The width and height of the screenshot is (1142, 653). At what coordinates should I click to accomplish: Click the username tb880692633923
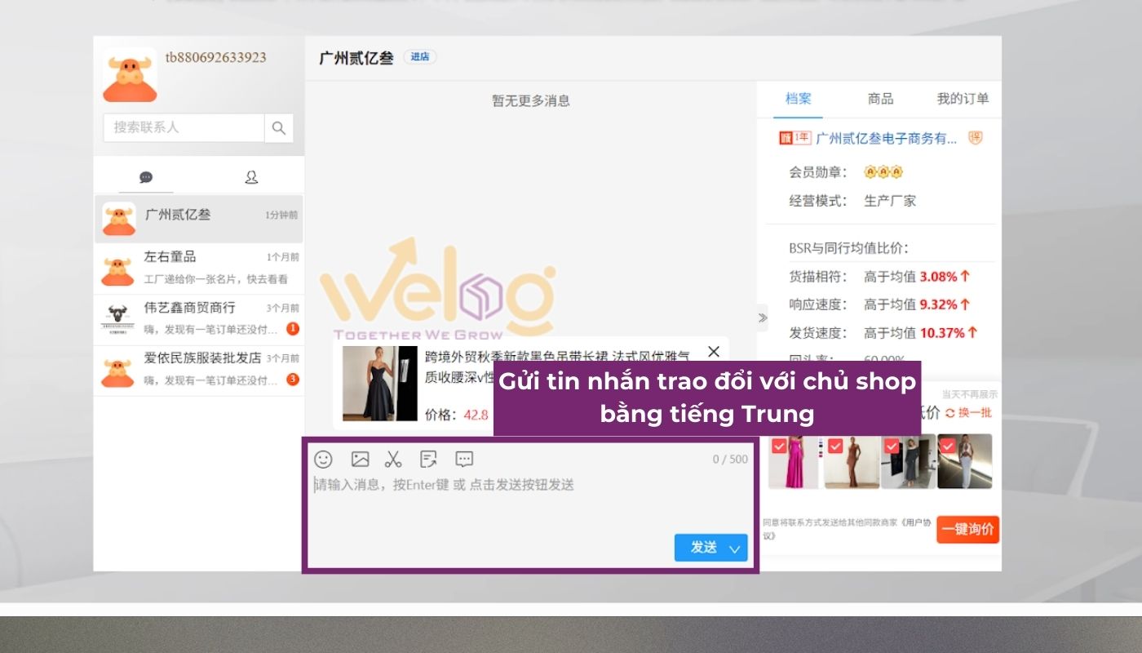[x=216, y=58]
